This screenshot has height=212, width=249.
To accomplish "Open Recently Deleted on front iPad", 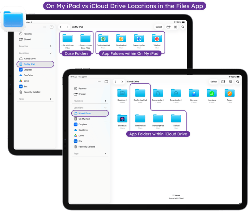I will point(84,147).
